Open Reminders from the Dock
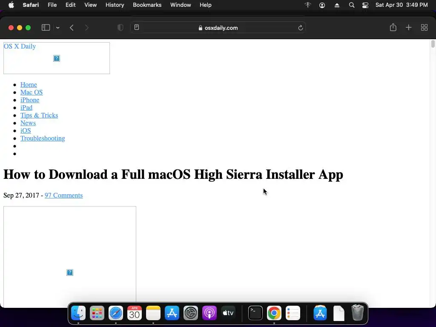Screen dimensions: 436x327 [293, 313]
